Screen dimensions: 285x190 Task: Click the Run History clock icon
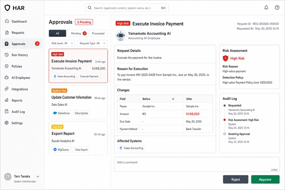[x=7, y=55]
